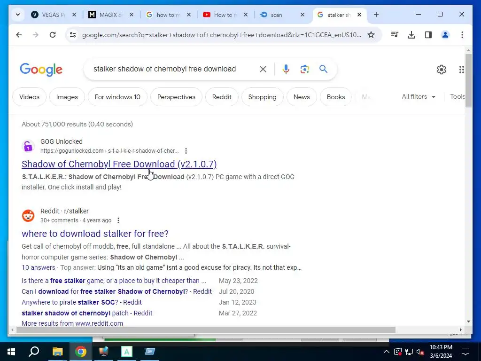Open 'Can I download for free stalker' link
Viewport: 481px width, 361px height.
[x=116, y=291]
